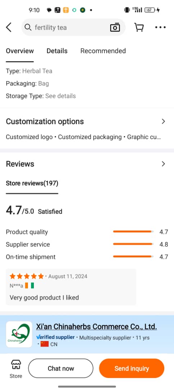Select the Overview tab
Image resolution: width=174 pixels, height=391 pixels.
[20, 51]
